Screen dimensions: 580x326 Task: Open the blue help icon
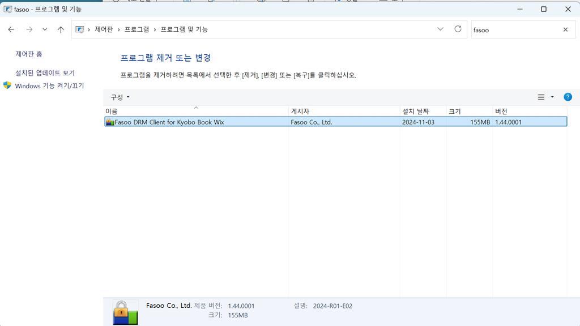[x=568, y=97]
